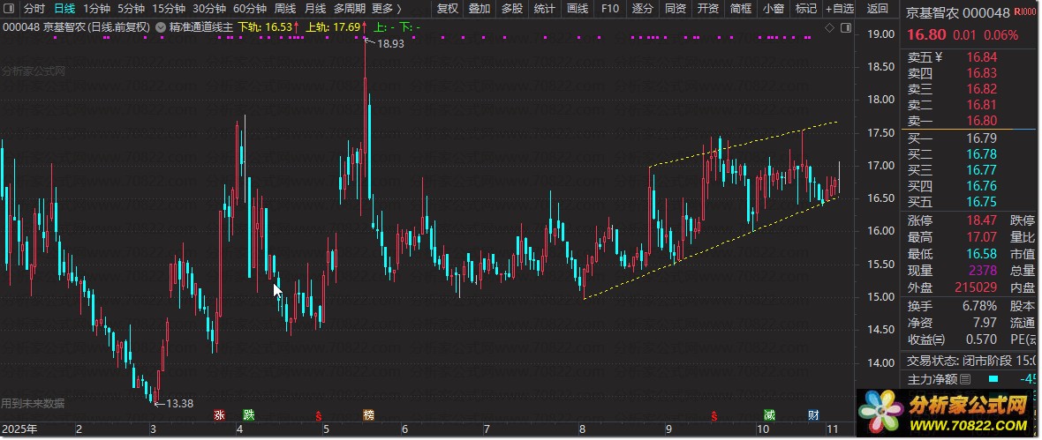Click the 返回 back button
The height and width of the screenshot is (440, 1042).
click(878, 9)
